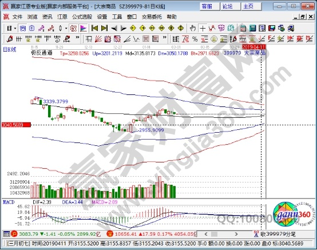Click the bottom horizontal scrollbar thumb
Viewport: 317px width, 250px height.
pos(215,234)
